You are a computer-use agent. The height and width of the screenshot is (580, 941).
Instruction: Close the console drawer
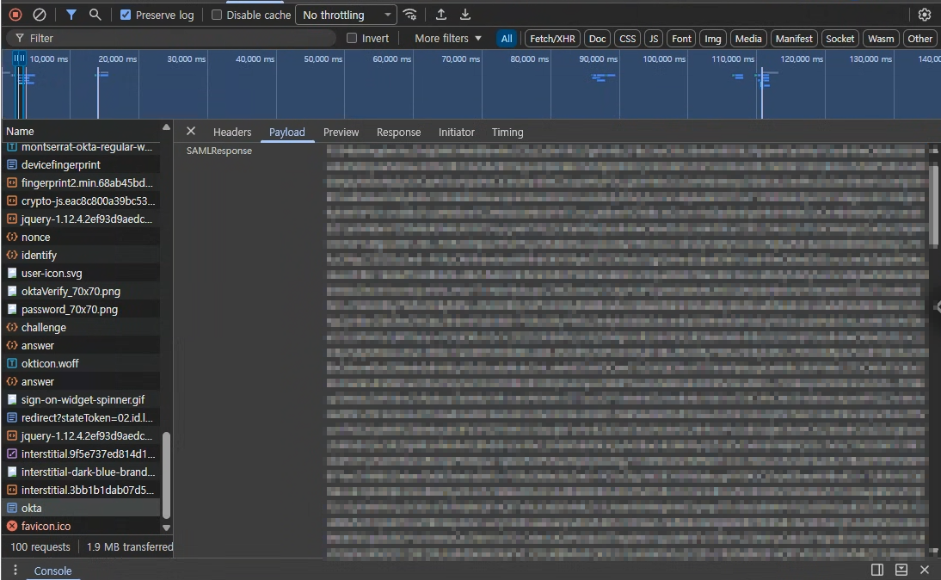(924, 570)
